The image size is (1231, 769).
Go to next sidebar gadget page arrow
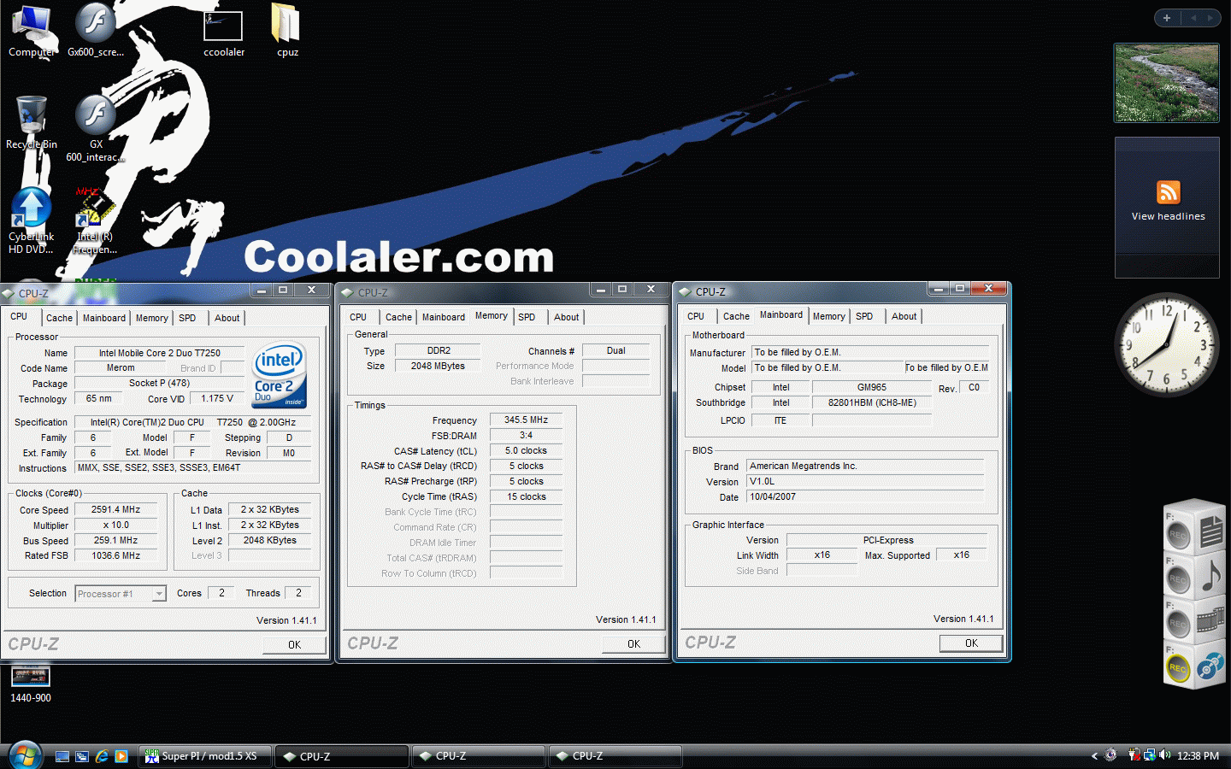1210,18
